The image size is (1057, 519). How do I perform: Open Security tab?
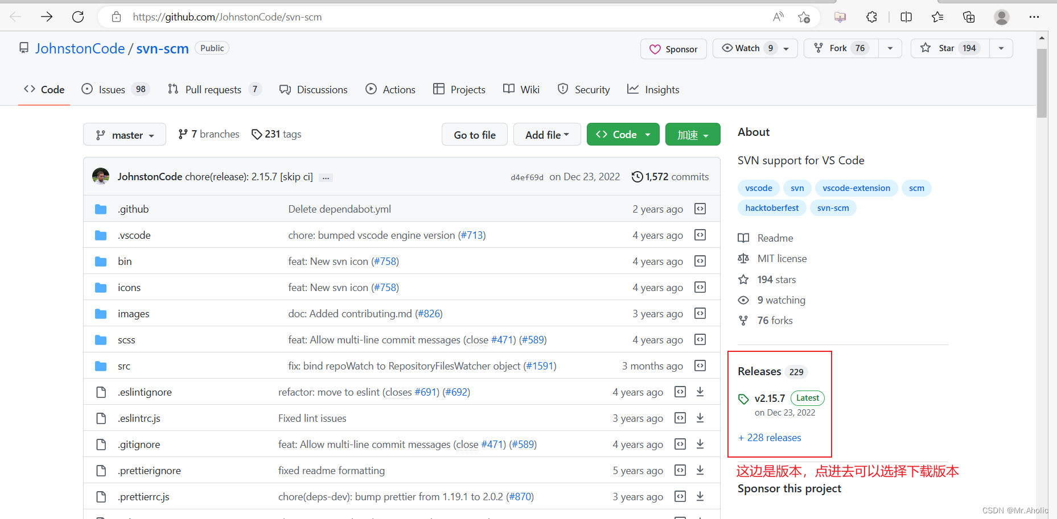point(584,89)
